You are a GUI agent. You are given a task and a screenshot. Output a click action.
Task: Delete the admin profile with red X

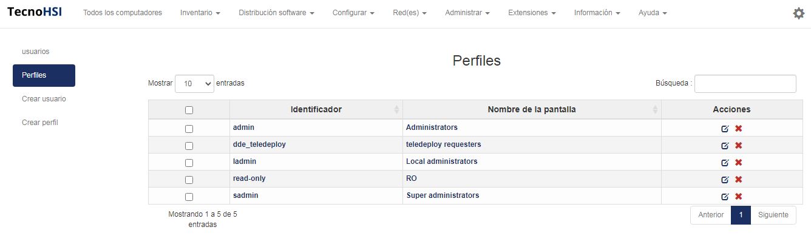pos(739,128)
